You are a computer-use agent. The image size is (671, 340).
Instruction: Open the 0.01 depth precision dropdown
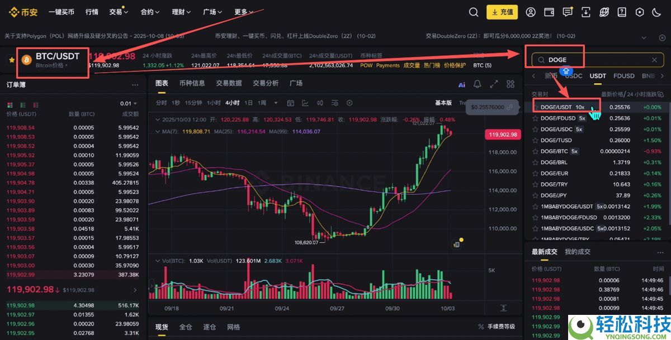(129, 103)
